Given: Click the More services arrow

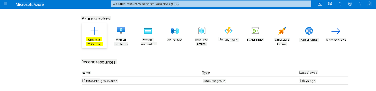Looking at the screenshot, I should (336, 31).
